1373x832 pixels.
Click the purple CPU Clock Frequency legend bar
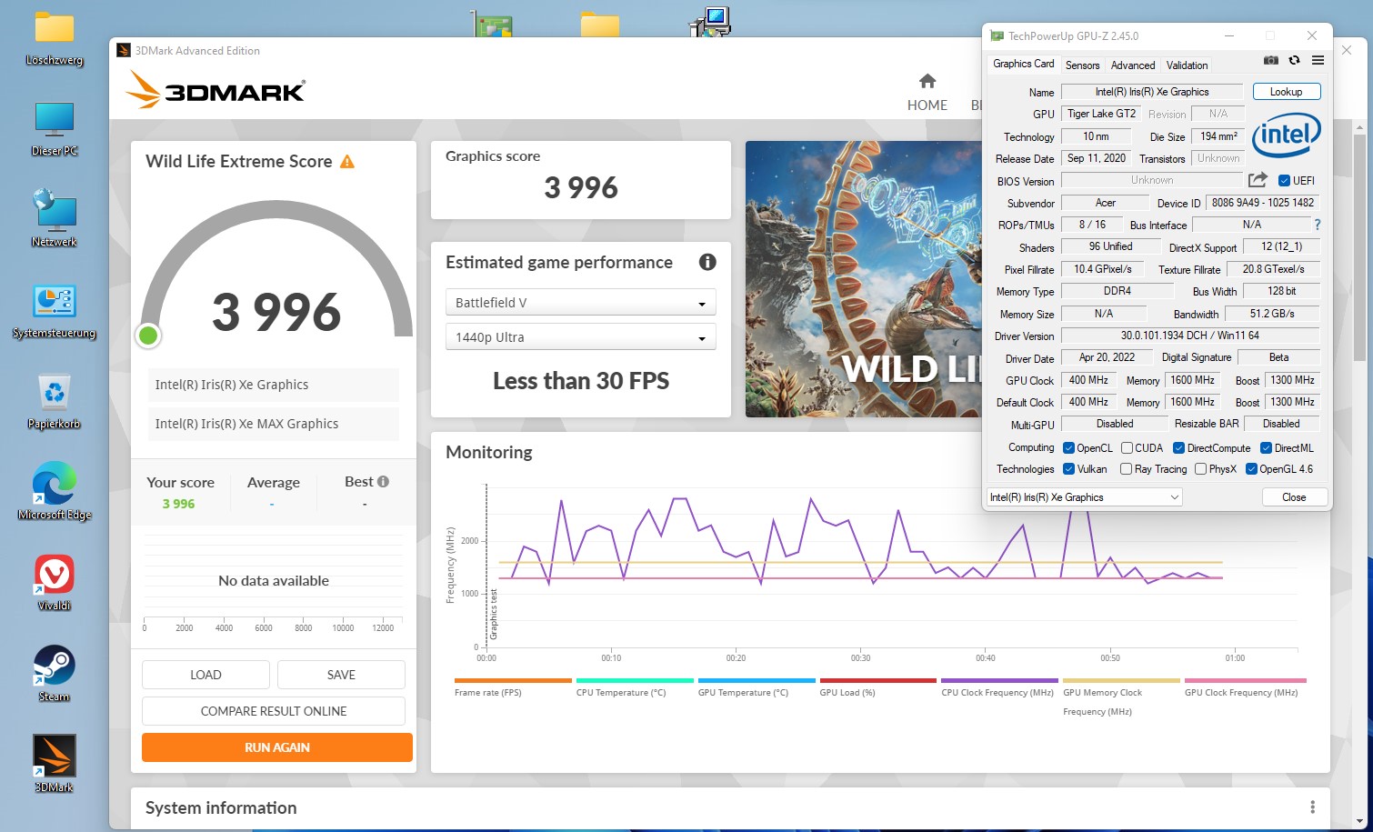click(x=999, y=680)
